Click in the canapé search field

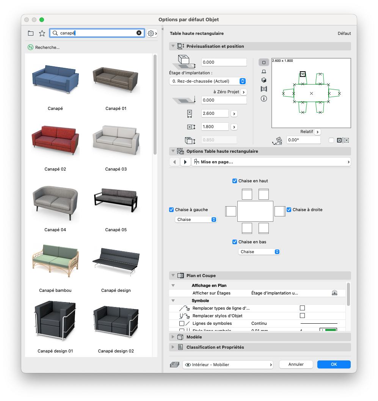pos(97,33)
